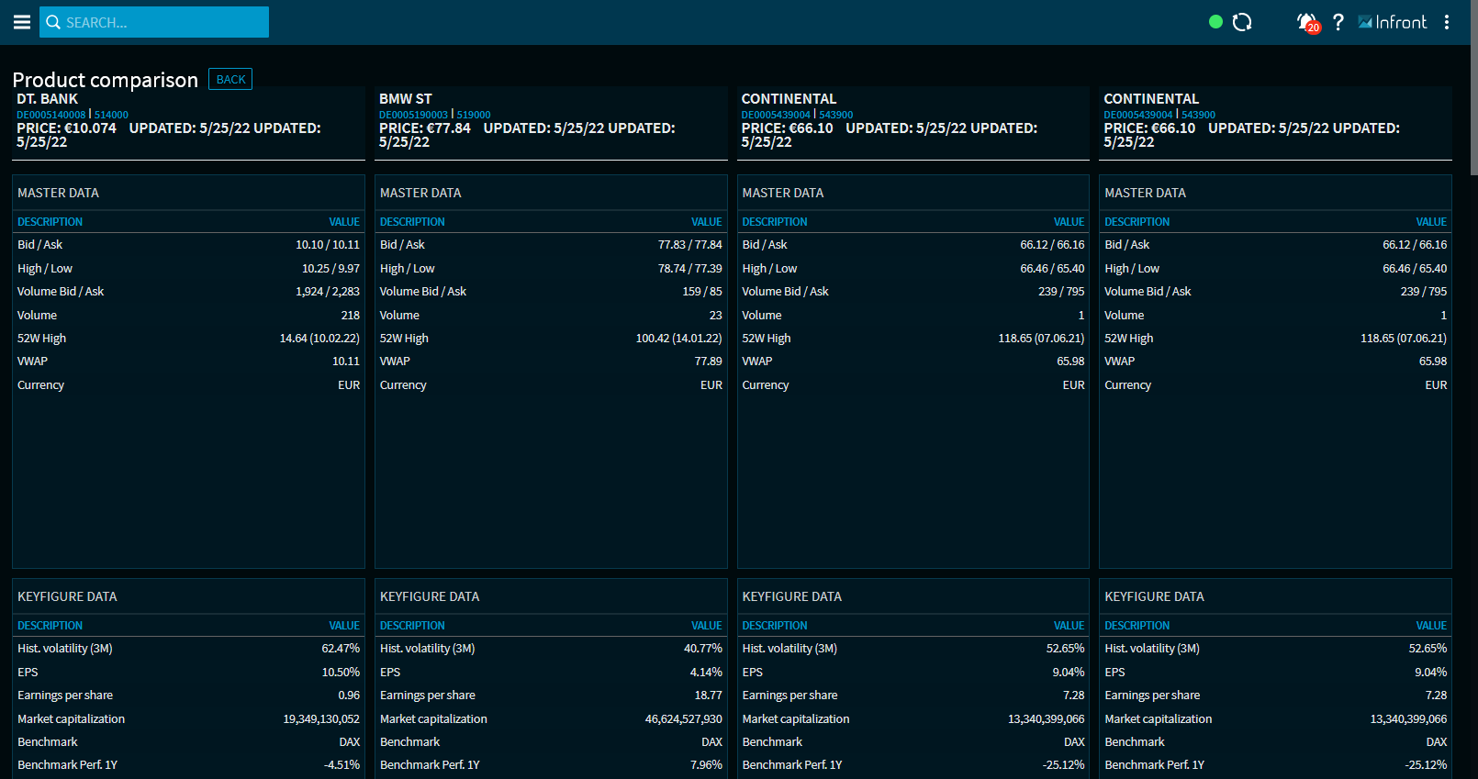The image size is (1478, 779).
Task: Open help via the question mark icon
Action: [1338, 22]
